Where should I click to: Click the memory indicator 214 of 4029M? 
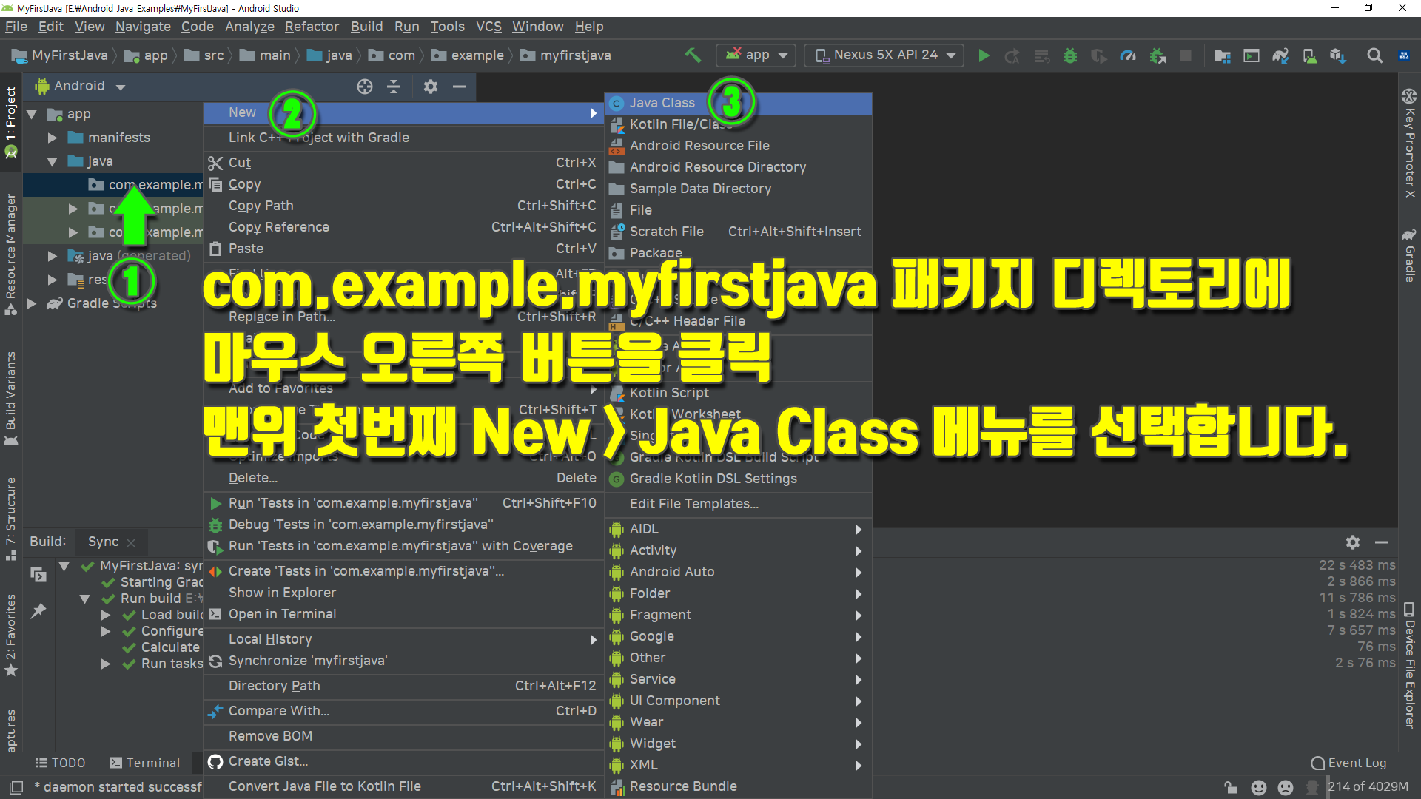click(x=1368, y=787)
